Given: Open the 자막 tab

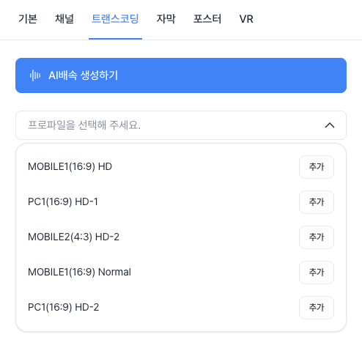Looking at the screenshot, I should [x=166, y=19].
